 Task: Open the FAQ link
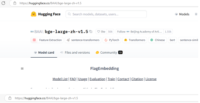(73, 79)
